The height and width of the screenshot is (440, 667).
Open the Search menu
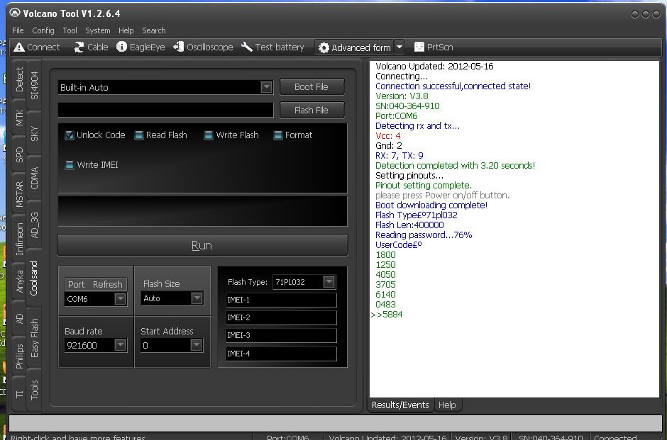154,30
